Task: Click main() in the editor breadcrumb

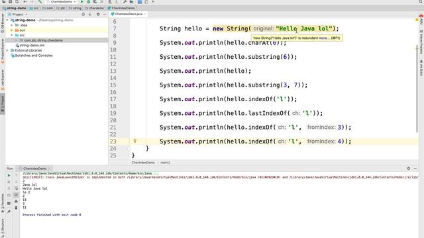Action: click(x=165, y=163)
